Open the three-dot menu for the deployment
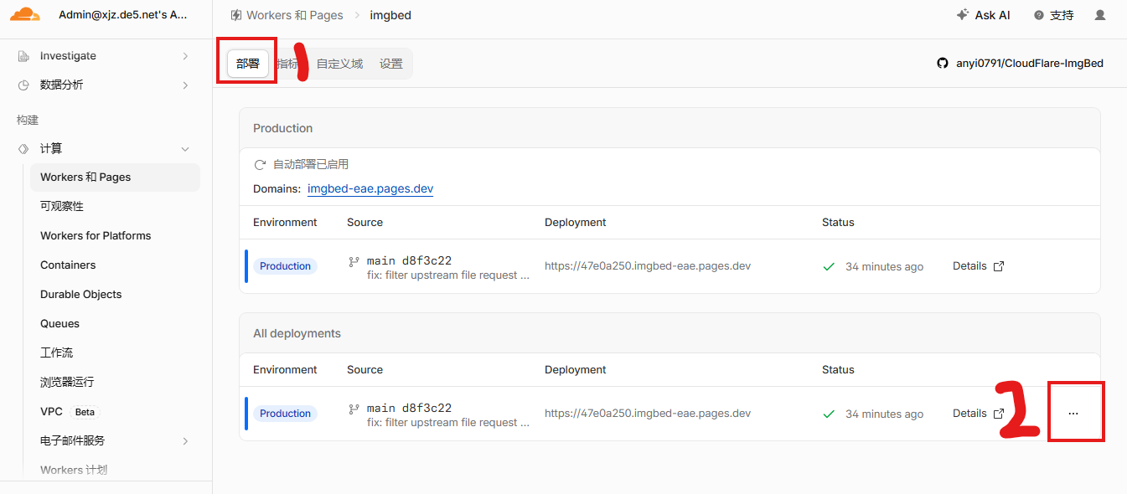 tap(1073, 414)
